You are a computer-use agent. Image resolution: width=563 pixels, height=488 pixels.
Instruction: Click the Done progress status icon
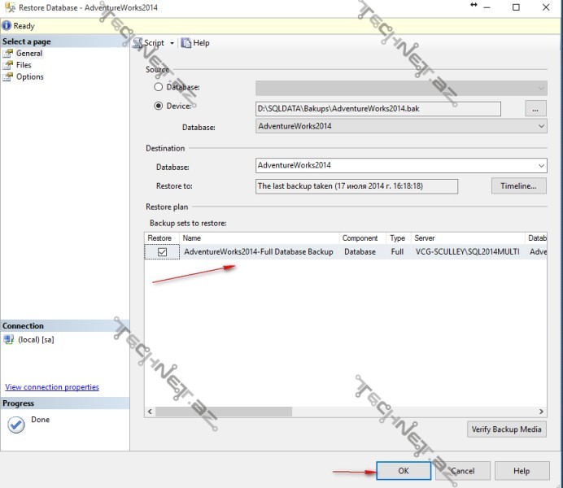(x=15, y=425)
